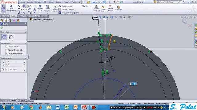Collapse the Seçenekler section
This screenshot has width=197, height=110.
(25, 43)
